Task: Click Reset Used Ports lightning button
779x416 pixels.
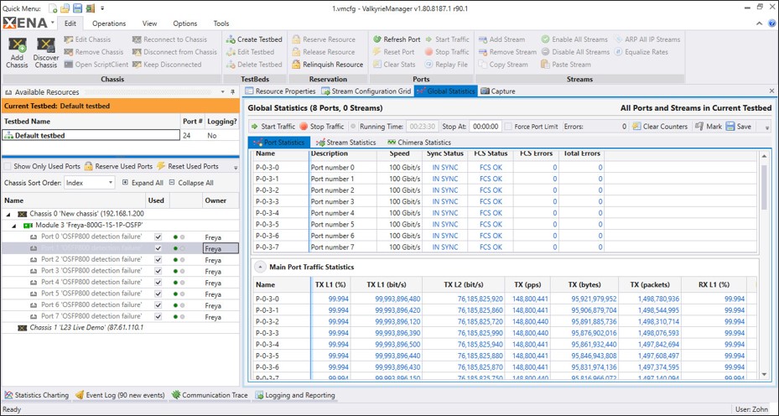Action: tap(187, 166)
